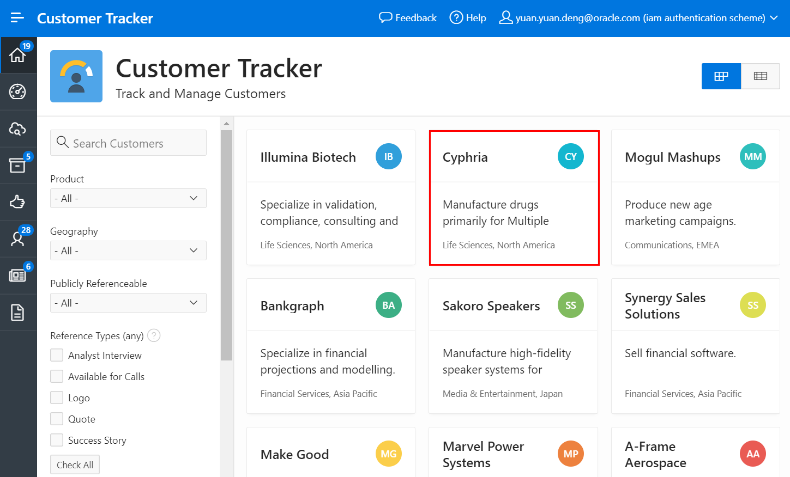
Task: Open the Make Good customer card
Action: click(331, 452)
